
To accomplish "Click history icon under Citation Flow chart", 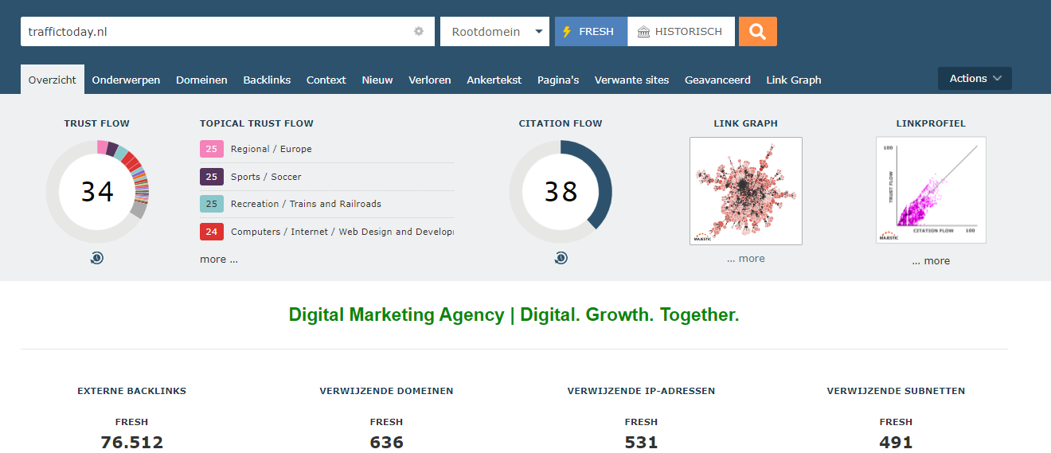I will [x=561, y=258].
